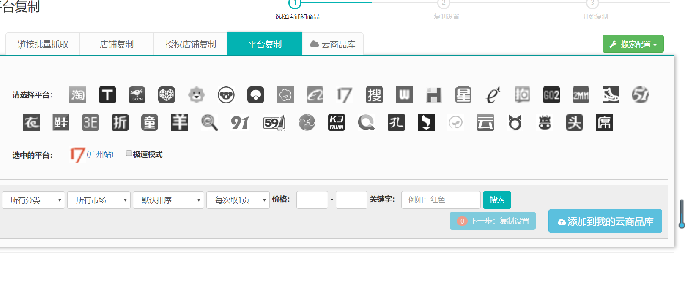Pick the cat-ear ring platform icon
Image resolution: width=685 pixels, height=286 pixels.
(515, 122)
